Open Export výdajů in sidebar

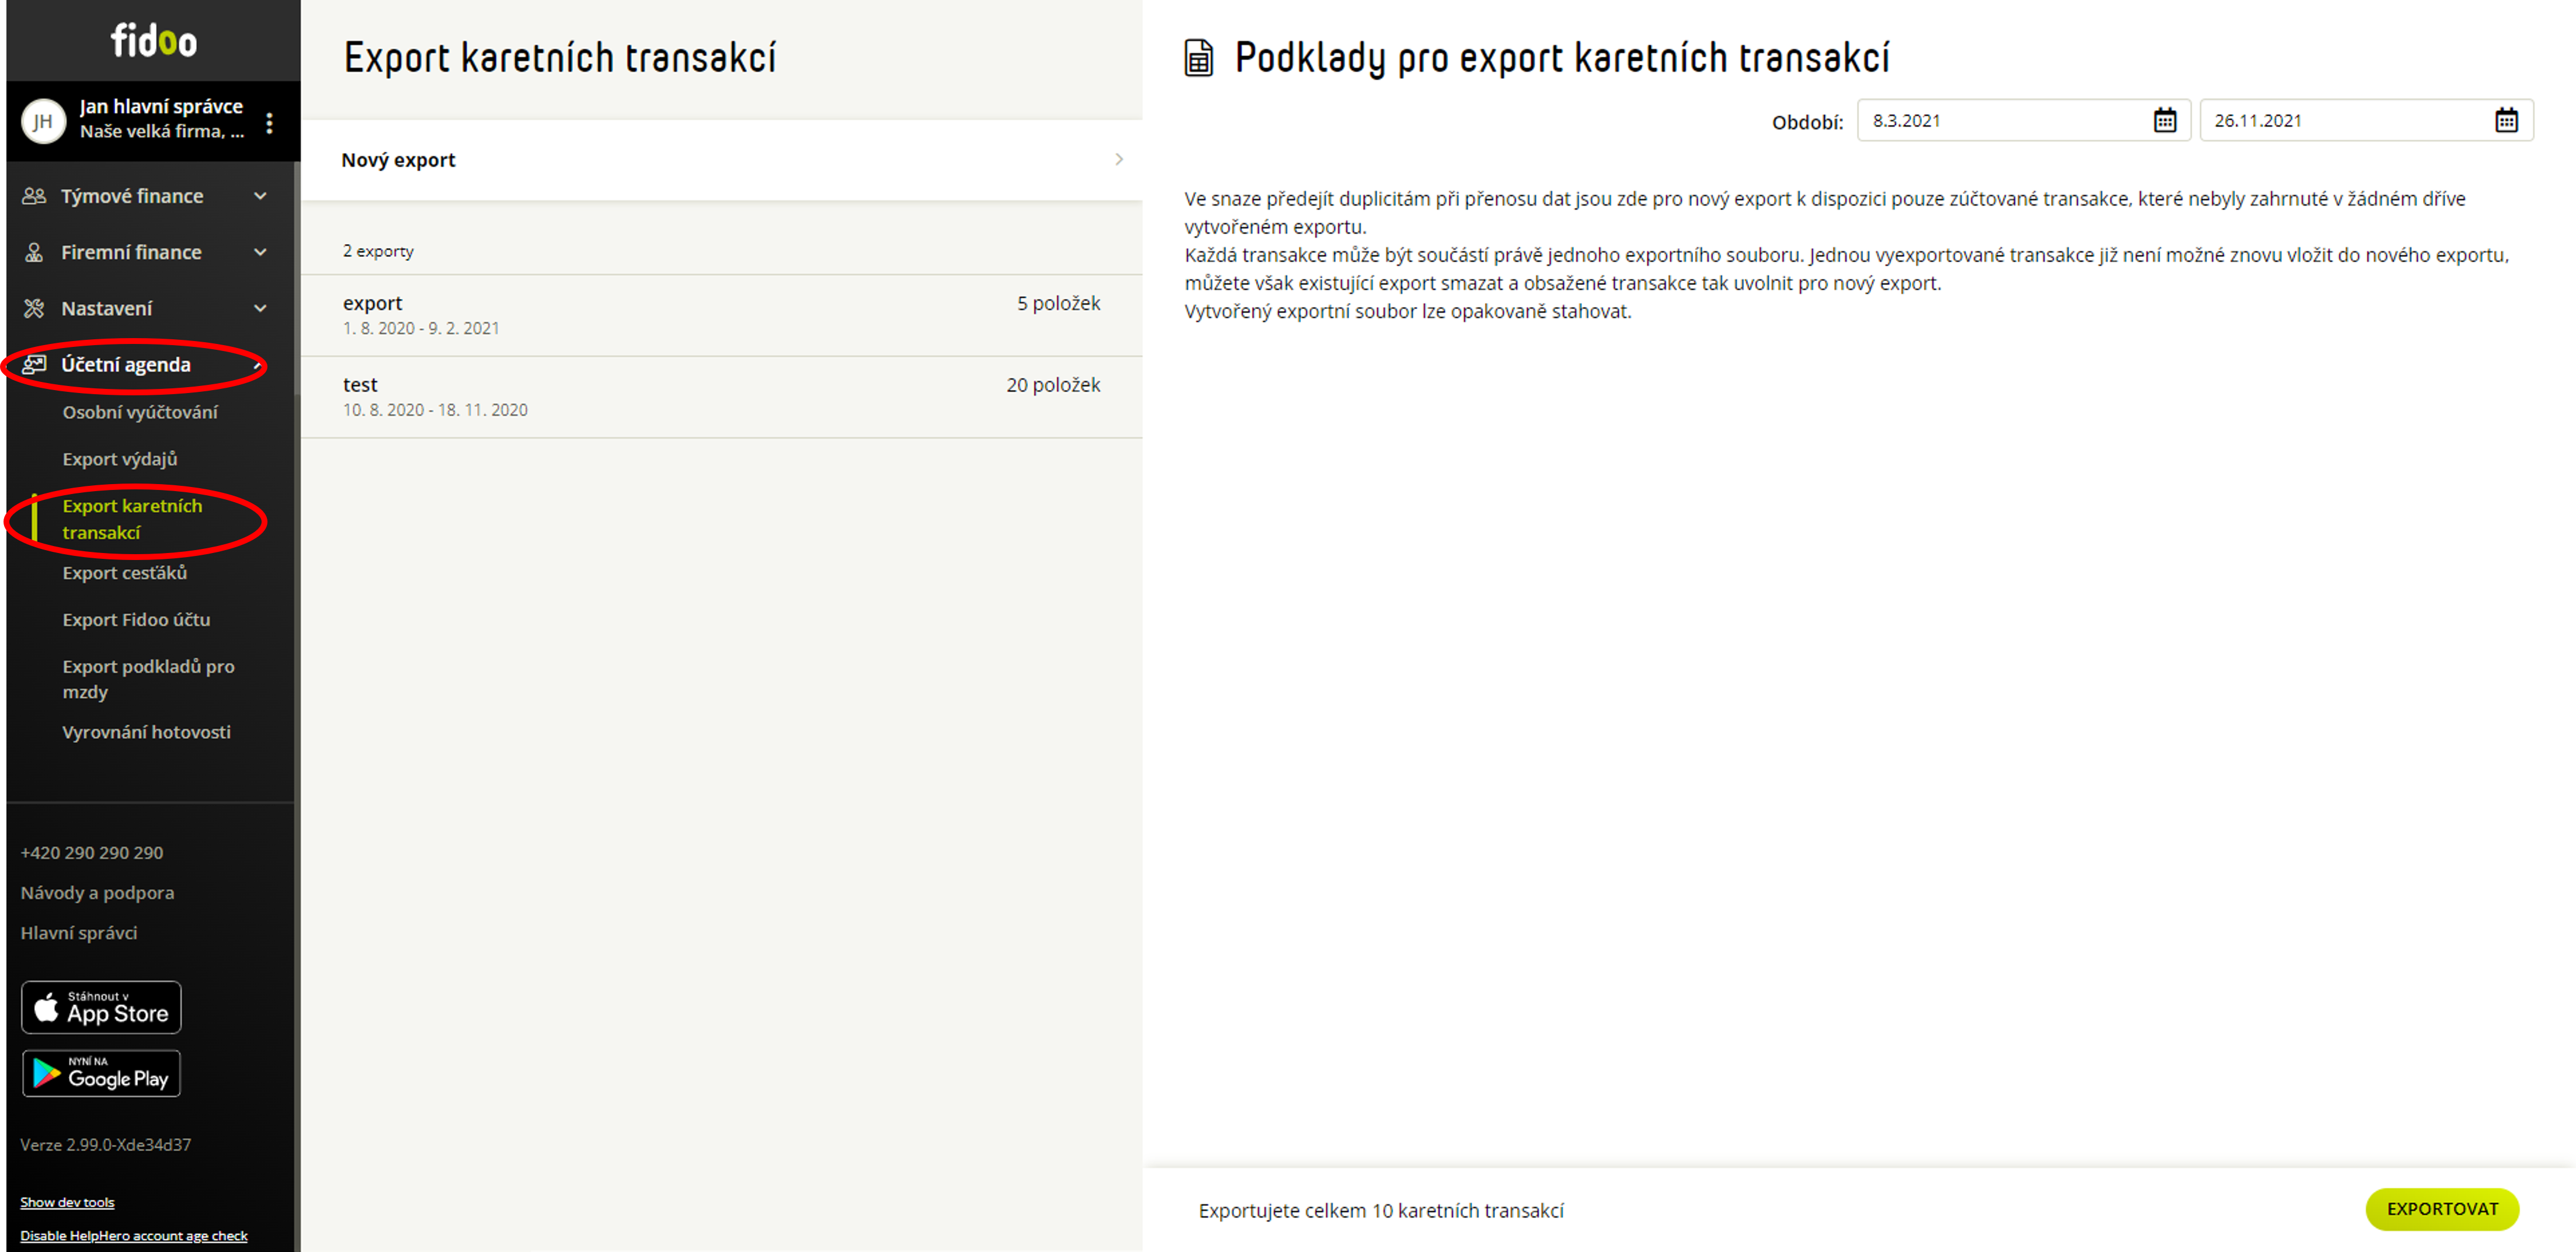tap(120, 459)
